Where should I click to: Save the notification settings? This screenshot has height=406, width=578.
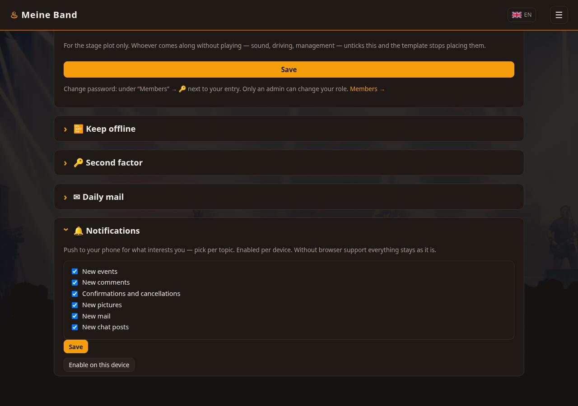76,346
